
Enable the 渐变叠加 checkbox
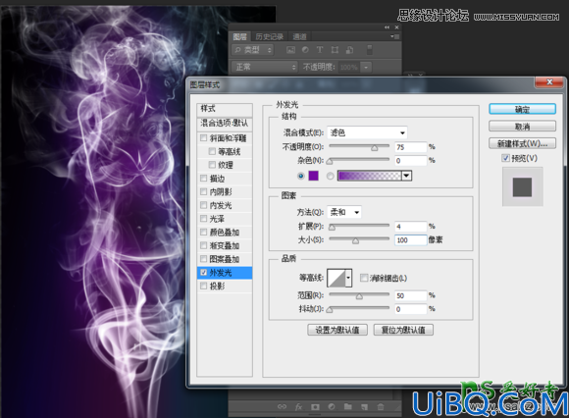[204, 245]
